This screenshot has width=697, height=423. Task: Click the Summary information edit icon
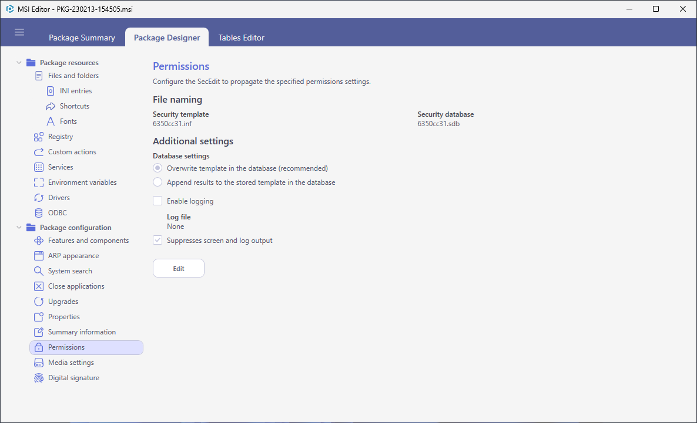click(x=39, y=333)
